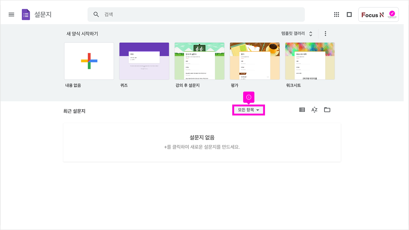Open the 모든 항목 dropdown arrow
409x230 pixels.
click(258, 110)
